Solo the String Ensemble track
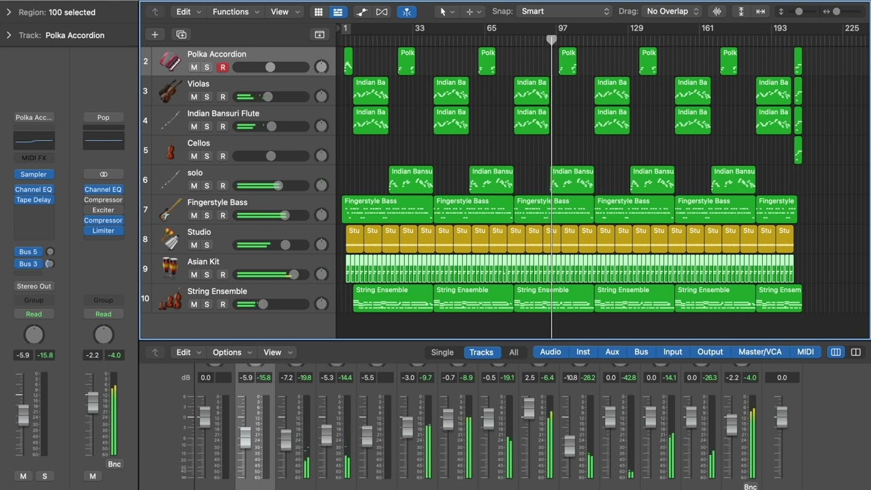 (x=207, y=304)
